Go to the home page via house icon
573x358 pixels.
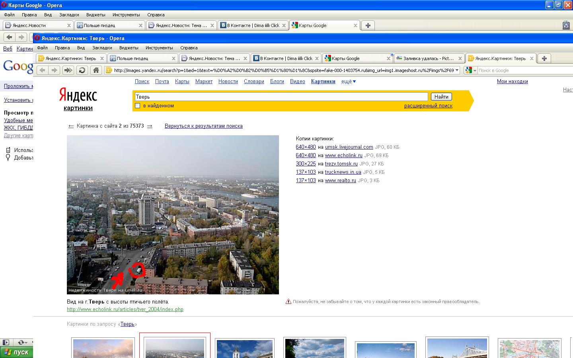pyautogui.click(x=96, y=70)
